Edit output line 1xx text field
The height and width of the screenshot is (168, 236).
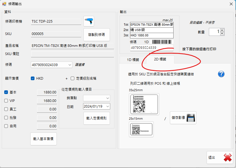pyautogui.click(x=152, y=25)
